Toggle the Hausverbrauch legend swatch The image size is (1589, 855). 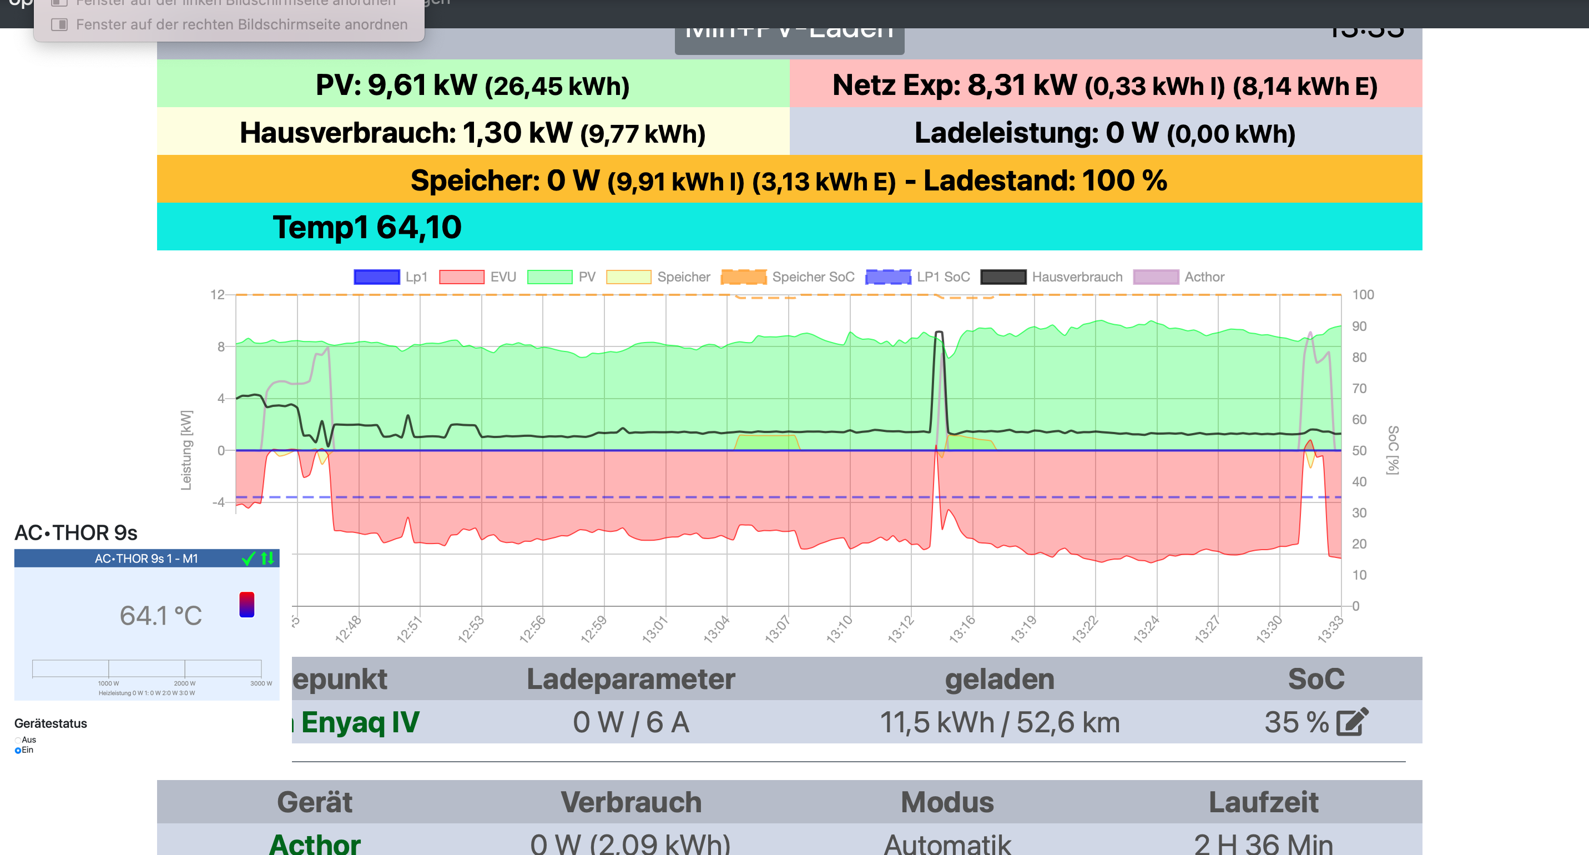coord(1003,277)
